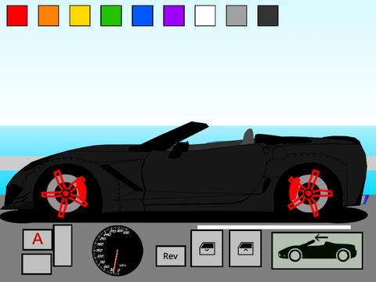The image size is (376, 282).
Task: Click the tall gray pedal bar
Action: click(x=63, y=245)
